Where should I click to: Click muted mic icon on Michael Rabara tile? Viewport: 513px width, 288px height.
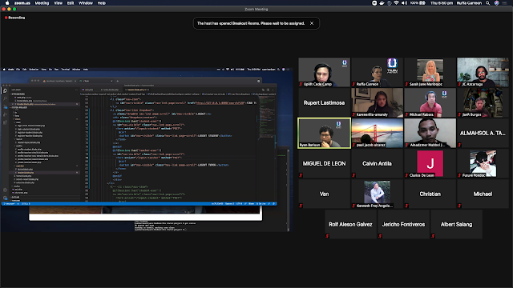(406, 114)
